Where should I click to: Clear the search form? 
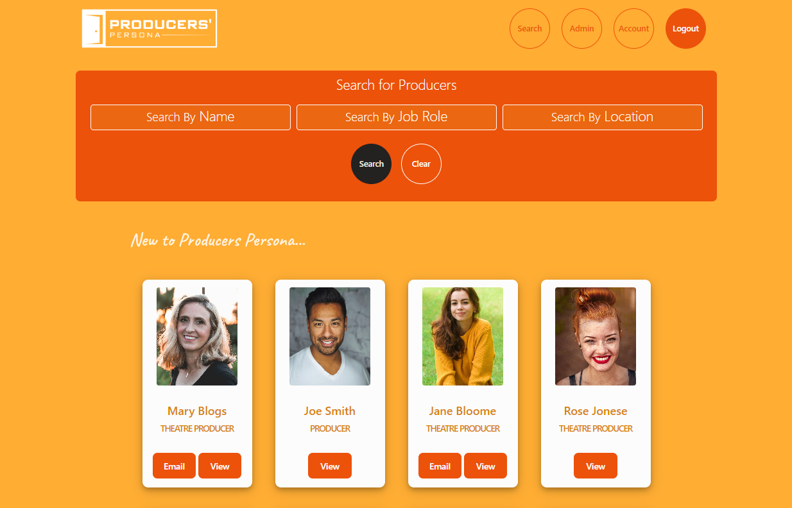[x=421, y=164]
